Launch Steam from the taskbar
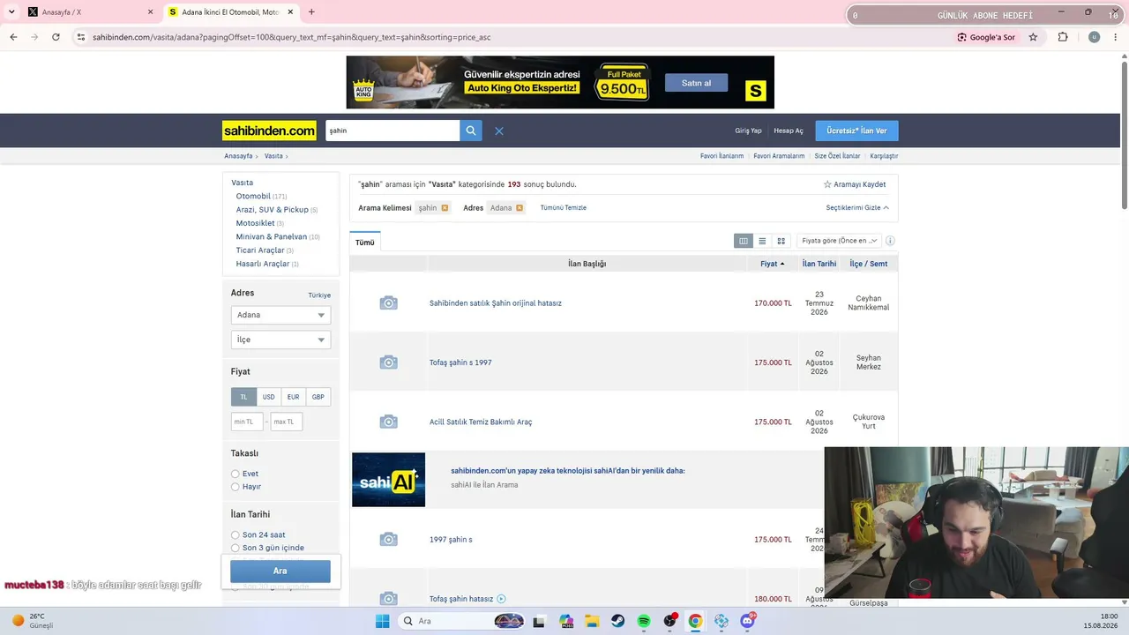1129x635 pixels. tap(618, 621)
